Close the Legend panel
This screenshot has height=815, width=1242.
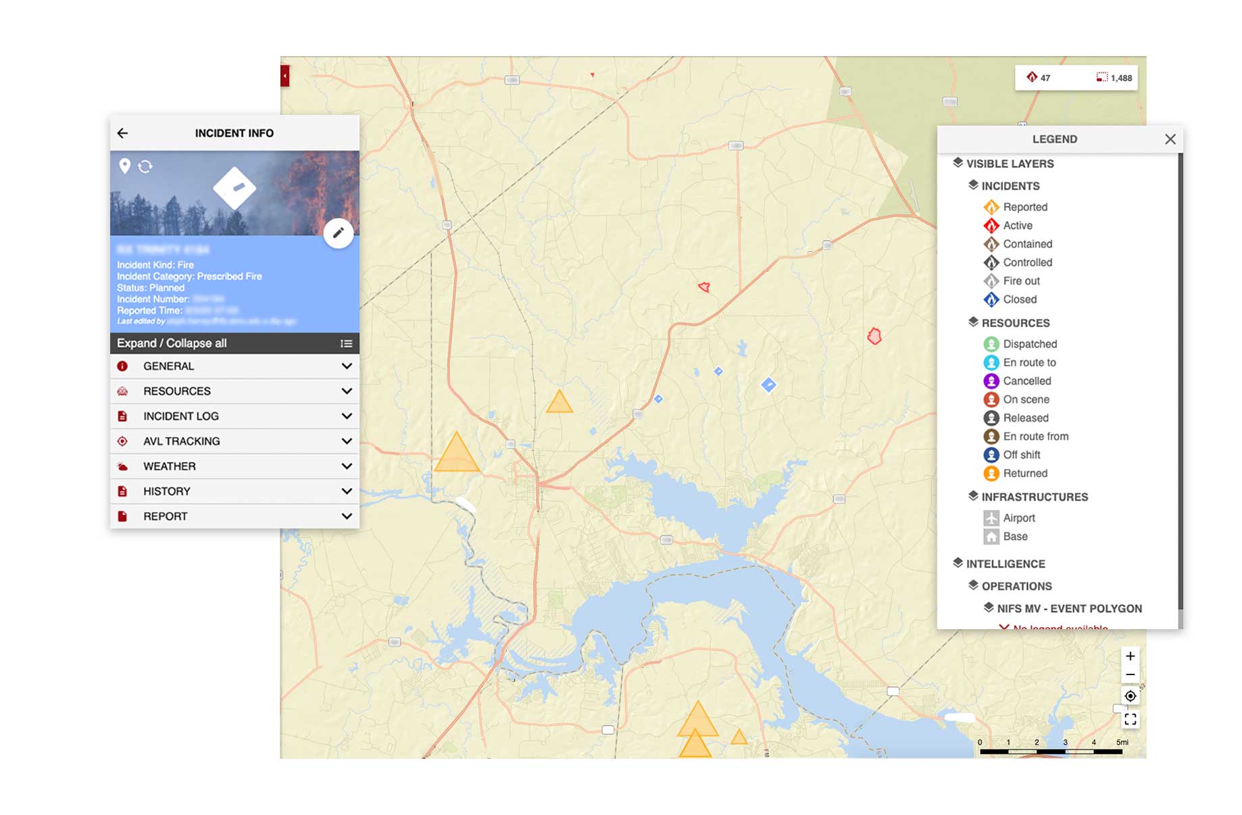pos(1170,139)
